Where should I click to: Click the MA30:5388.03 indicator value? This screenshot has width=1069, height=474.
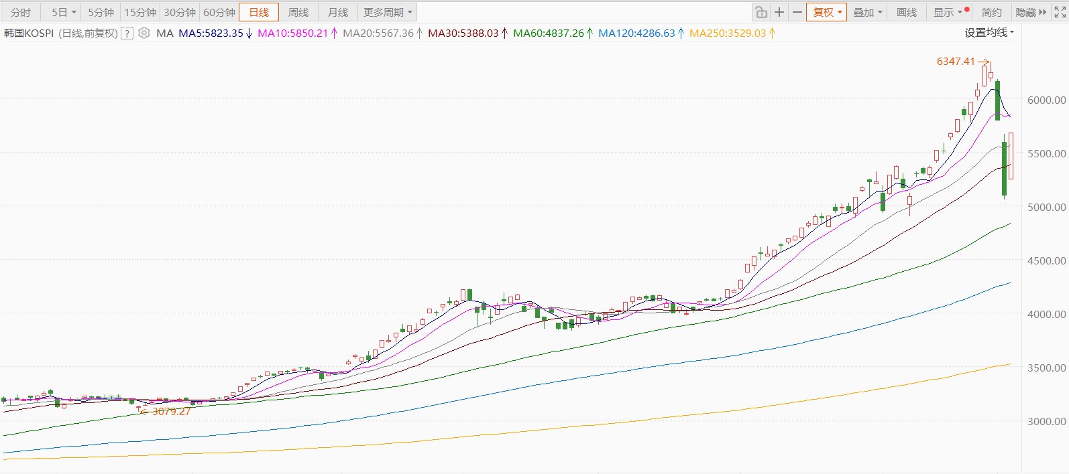click(463, 33)
